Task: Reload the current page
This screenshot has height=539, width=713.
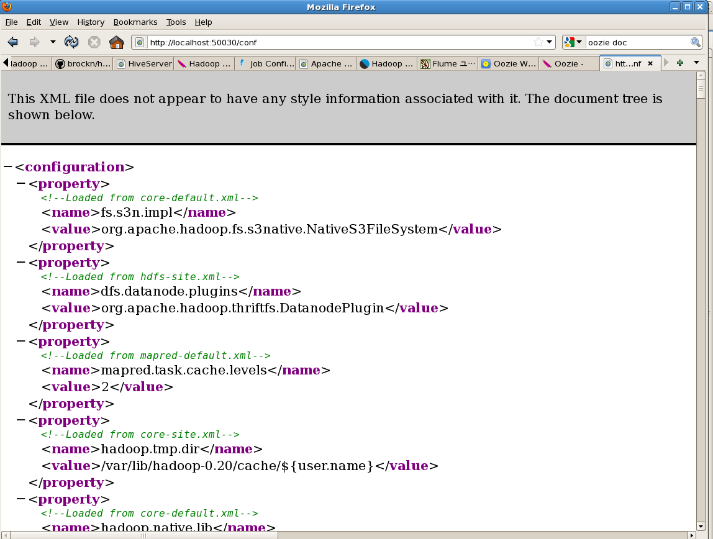Action: tap(71, 42)
